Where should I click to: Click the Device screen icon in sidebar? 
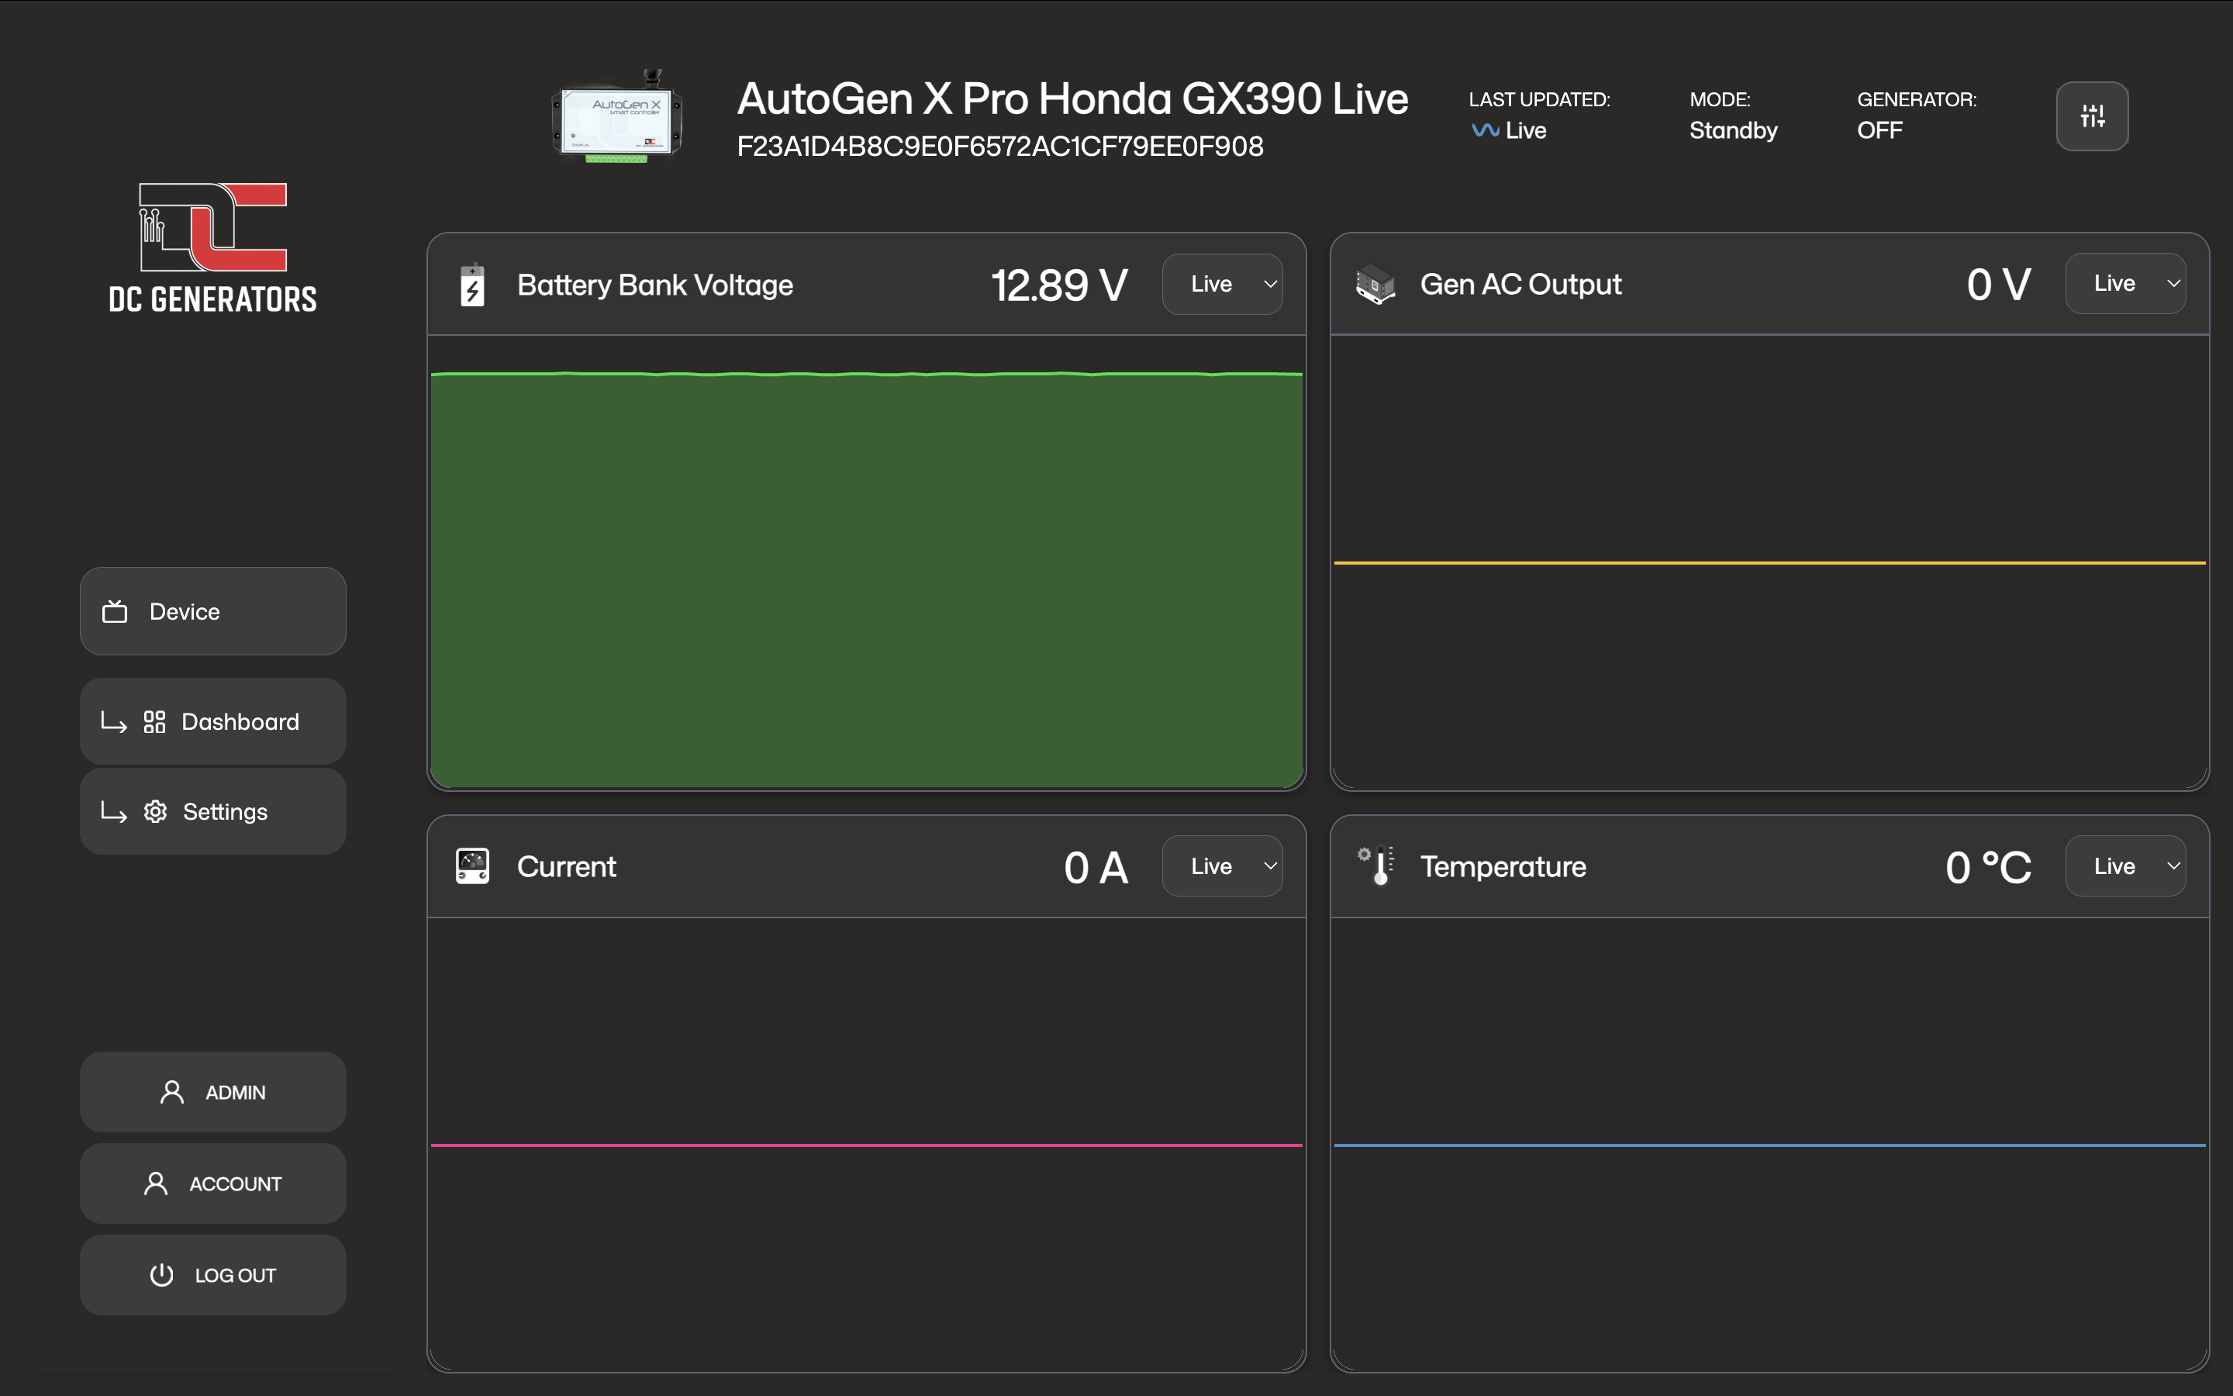click(x=116, y=611)
